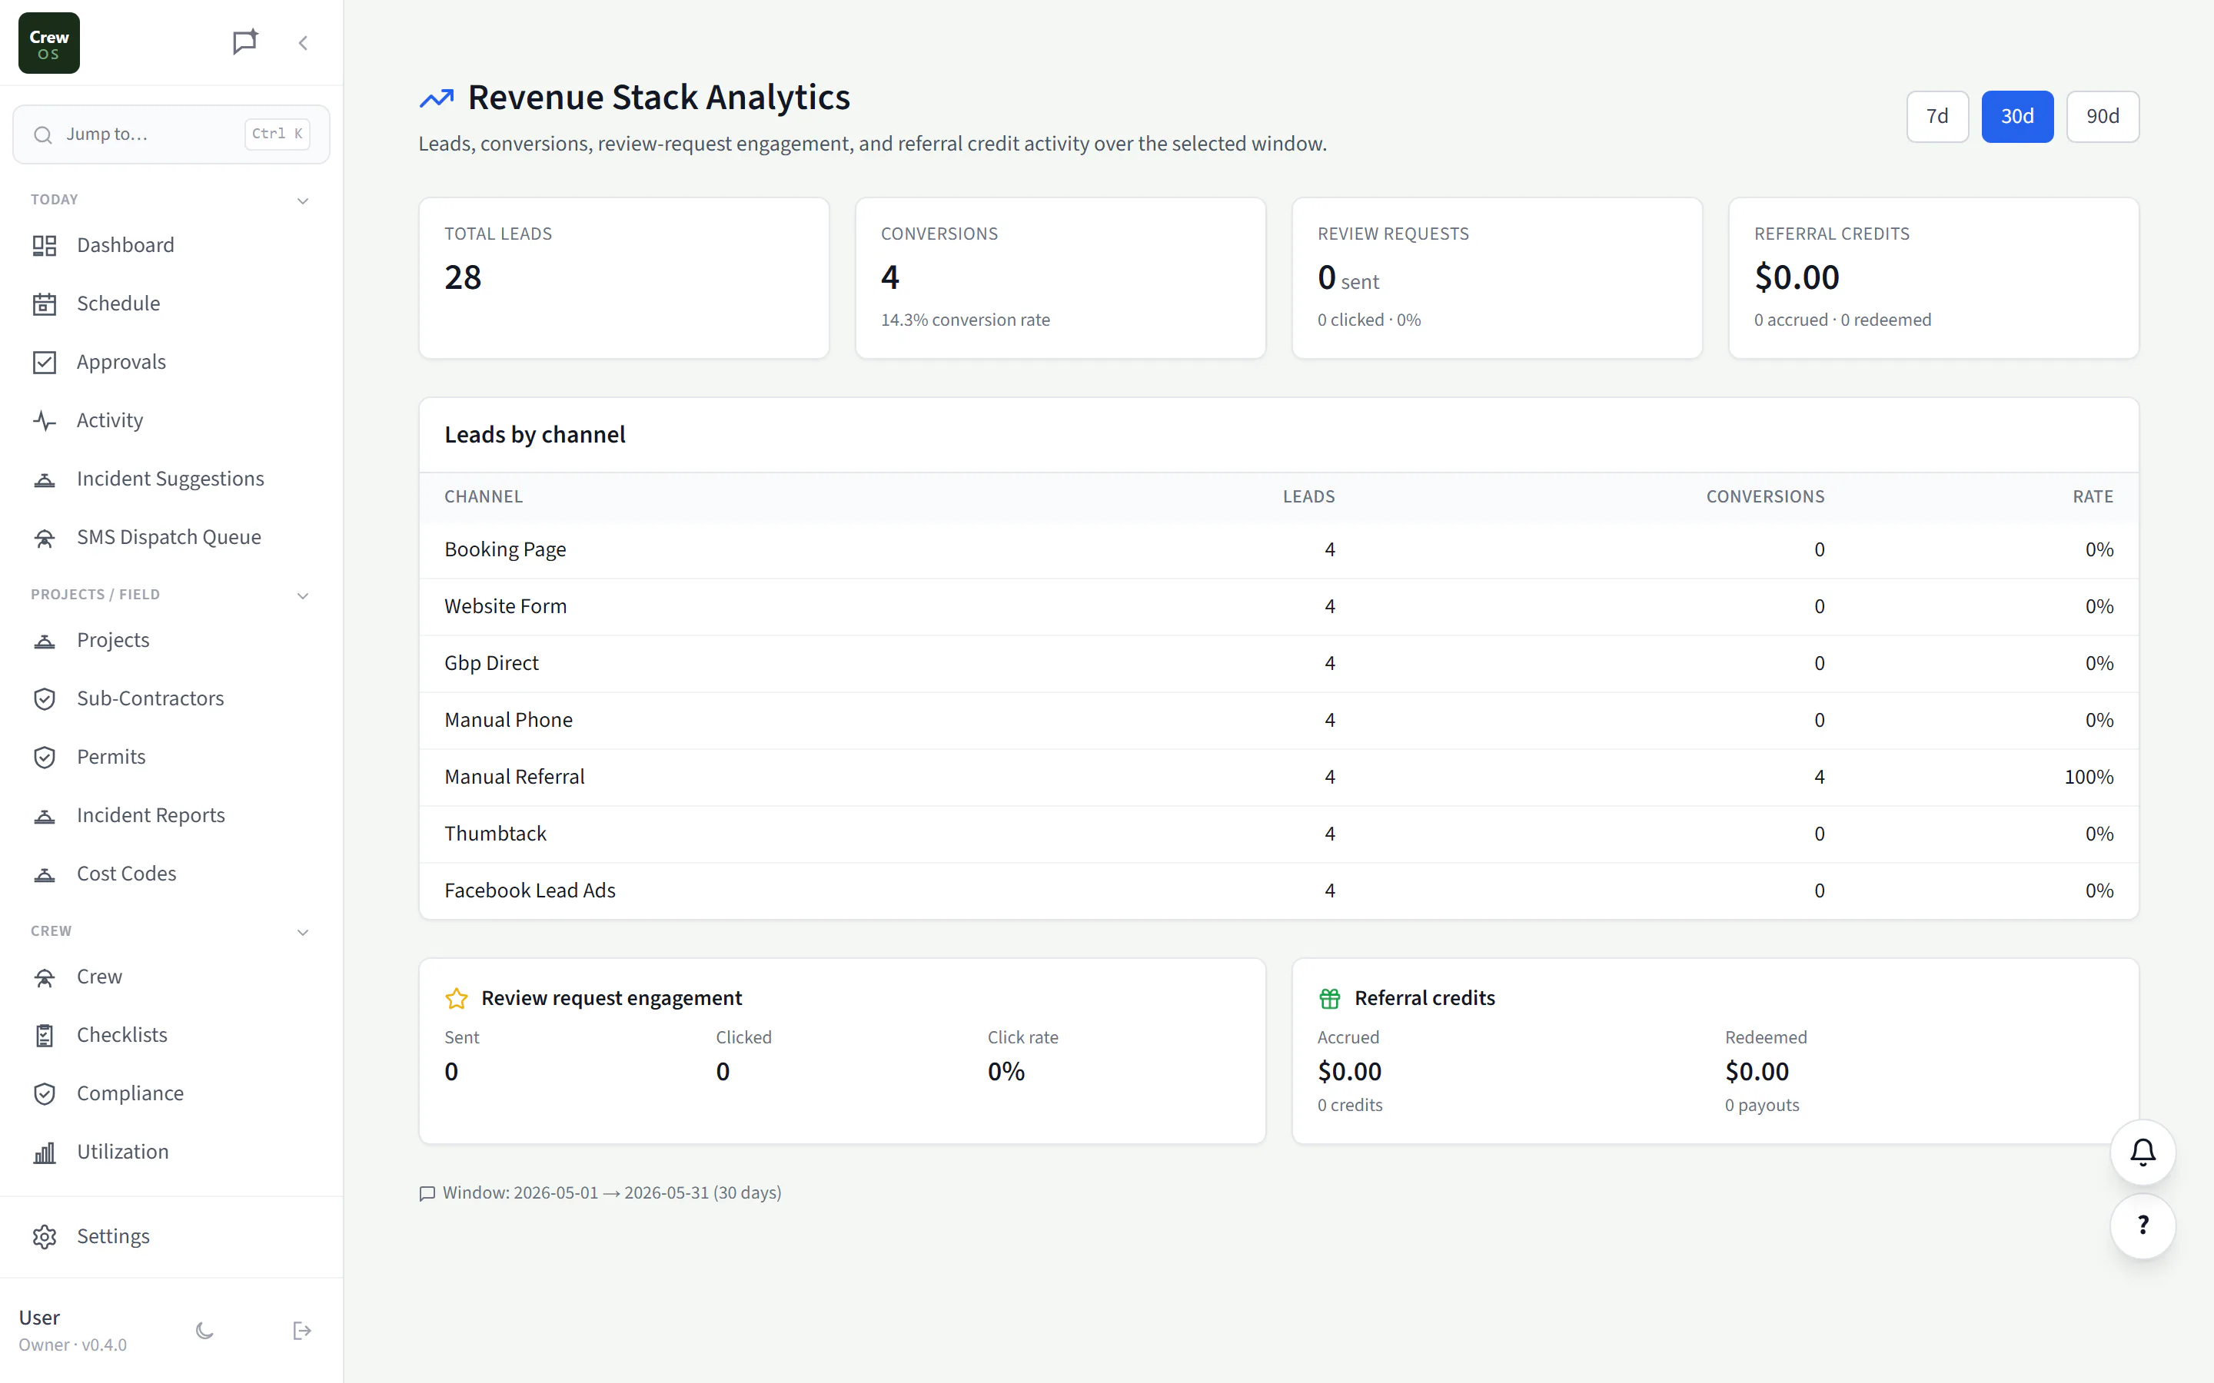Screen dimensions: 2214x1383
Task: Go to Projects page
Action: (171, 640)
